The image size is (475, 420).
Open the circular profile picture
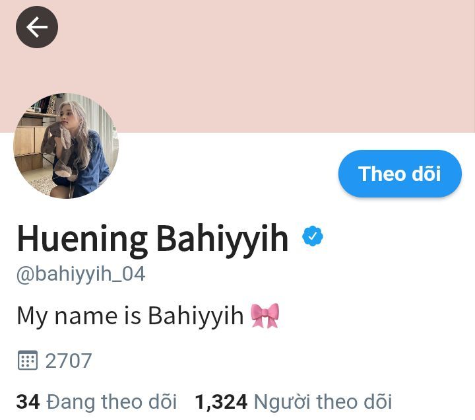[x=66, y=146]
